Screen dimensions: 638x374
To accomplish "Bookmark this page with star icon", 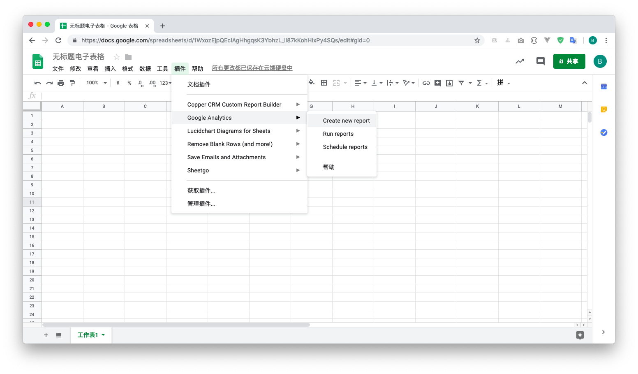I will coord(477,40).
